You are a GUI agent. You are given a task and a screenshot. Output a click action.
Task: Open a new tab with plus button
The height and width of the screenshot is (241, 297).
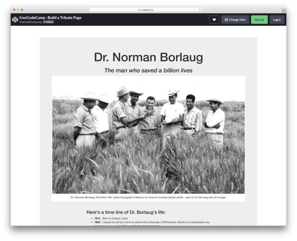click(283, 10)
